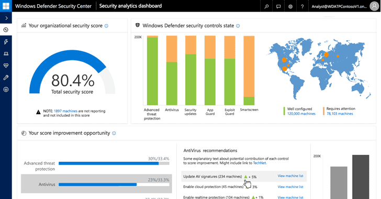Click the user avatar profile picture
This screenshot has width=381, height=199.
(374, 6)
